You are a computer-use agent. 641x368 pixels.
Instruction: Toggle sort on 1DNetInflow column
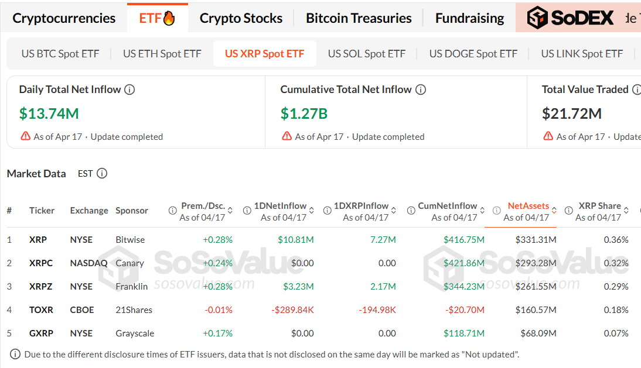click(311, 210)
